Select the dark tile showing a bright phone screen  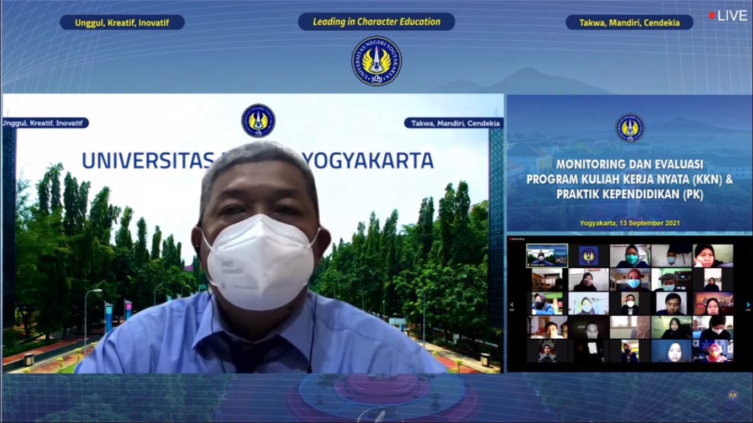(x=588, y=351)
